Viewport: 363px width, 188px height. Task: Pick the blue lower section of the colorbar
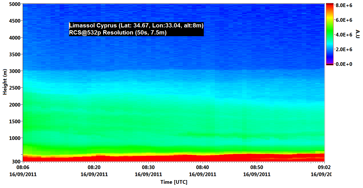point(330,54)
